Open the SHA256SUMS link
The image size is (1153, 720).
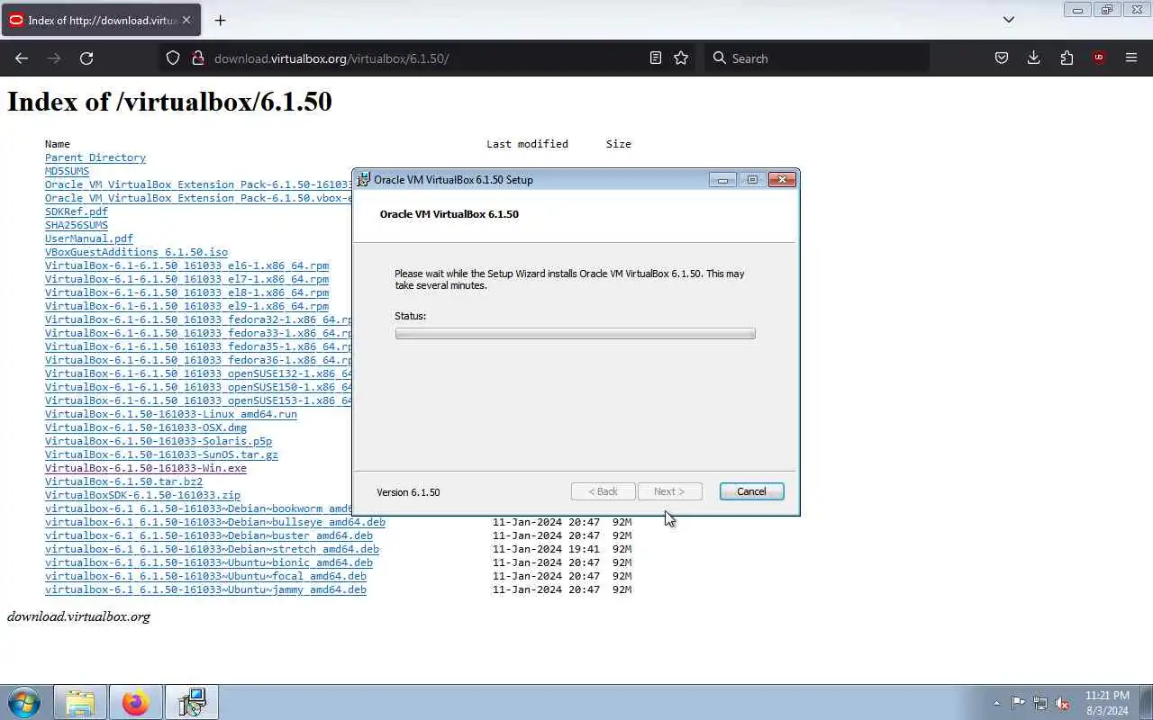pyautogui.click(x=77, y=225)
